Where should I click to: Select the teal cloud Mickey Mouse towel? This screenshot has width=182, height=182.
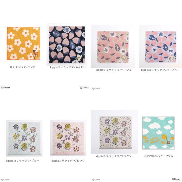(158, 133)
